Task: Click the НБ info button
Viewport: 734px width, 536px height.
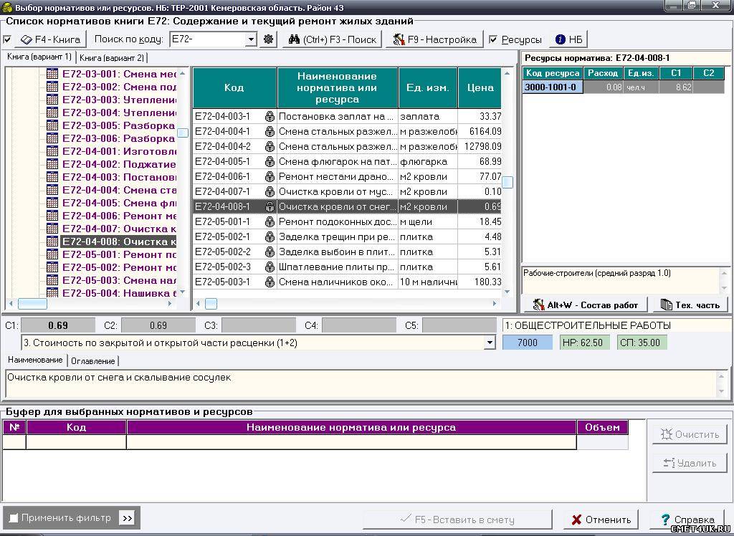Action: [x=568, y=39]
